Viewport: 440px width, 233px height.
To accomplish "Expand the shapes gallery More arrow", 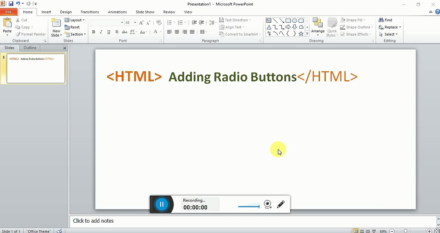I will click(307, 34).
